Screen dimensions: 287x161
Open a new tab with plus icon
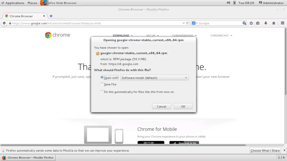51,16
